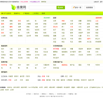Open the red 土豆 link

(97, 21)
